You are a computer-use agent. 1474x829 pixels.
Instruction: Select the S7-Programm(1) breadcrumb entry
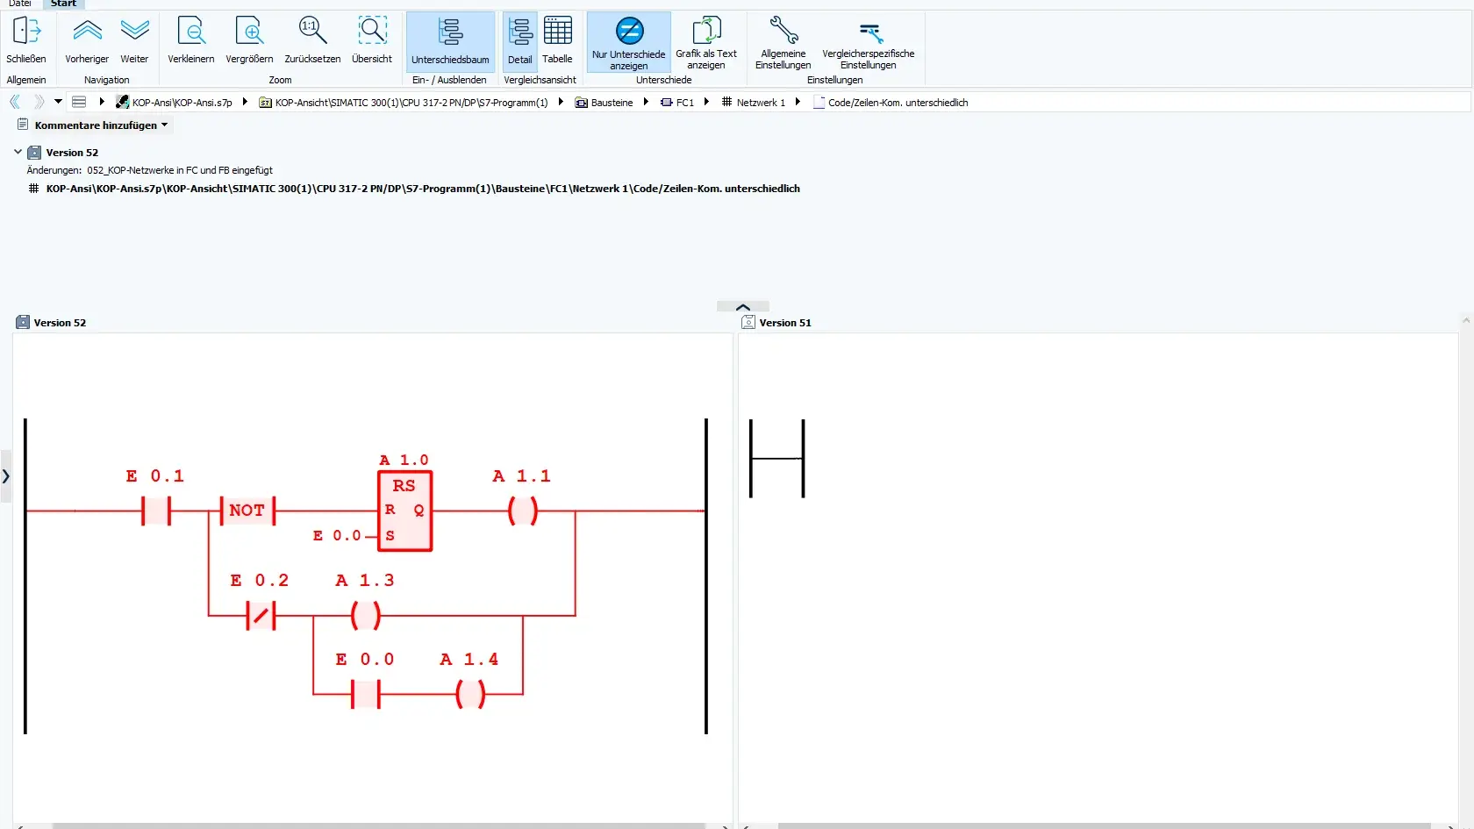pyautogui.click(x=403, y=103)
